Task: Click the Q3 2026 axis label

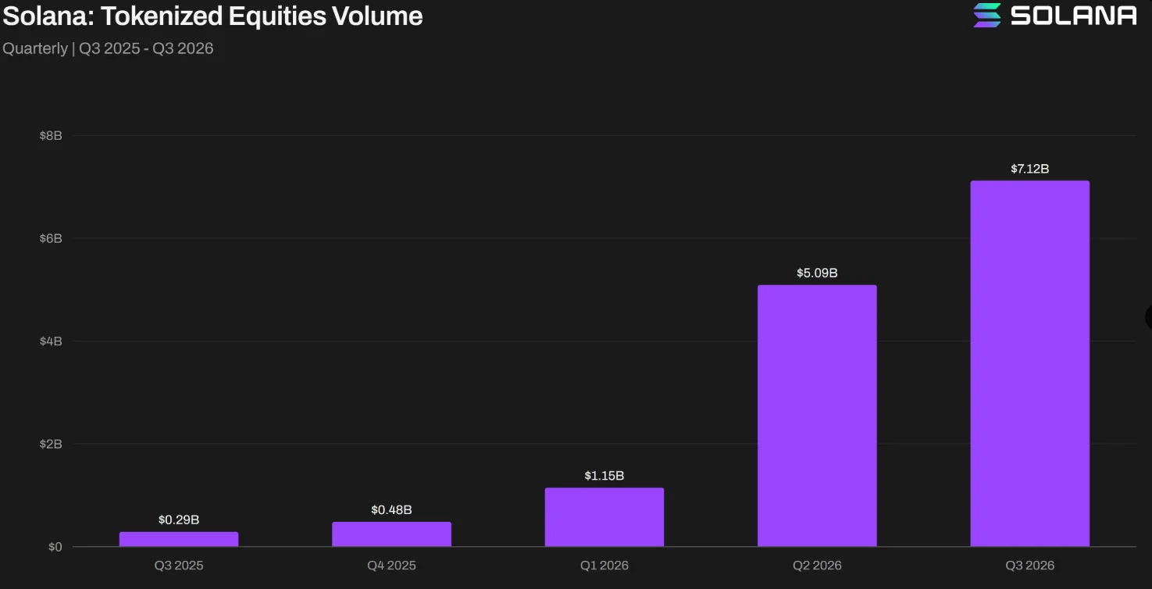Action: (1029, 565)
